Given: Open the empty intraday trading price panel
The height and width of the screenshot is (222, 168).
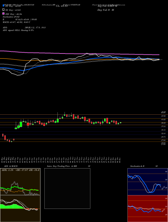Looking at the screenshot, I should click(67, 188).
